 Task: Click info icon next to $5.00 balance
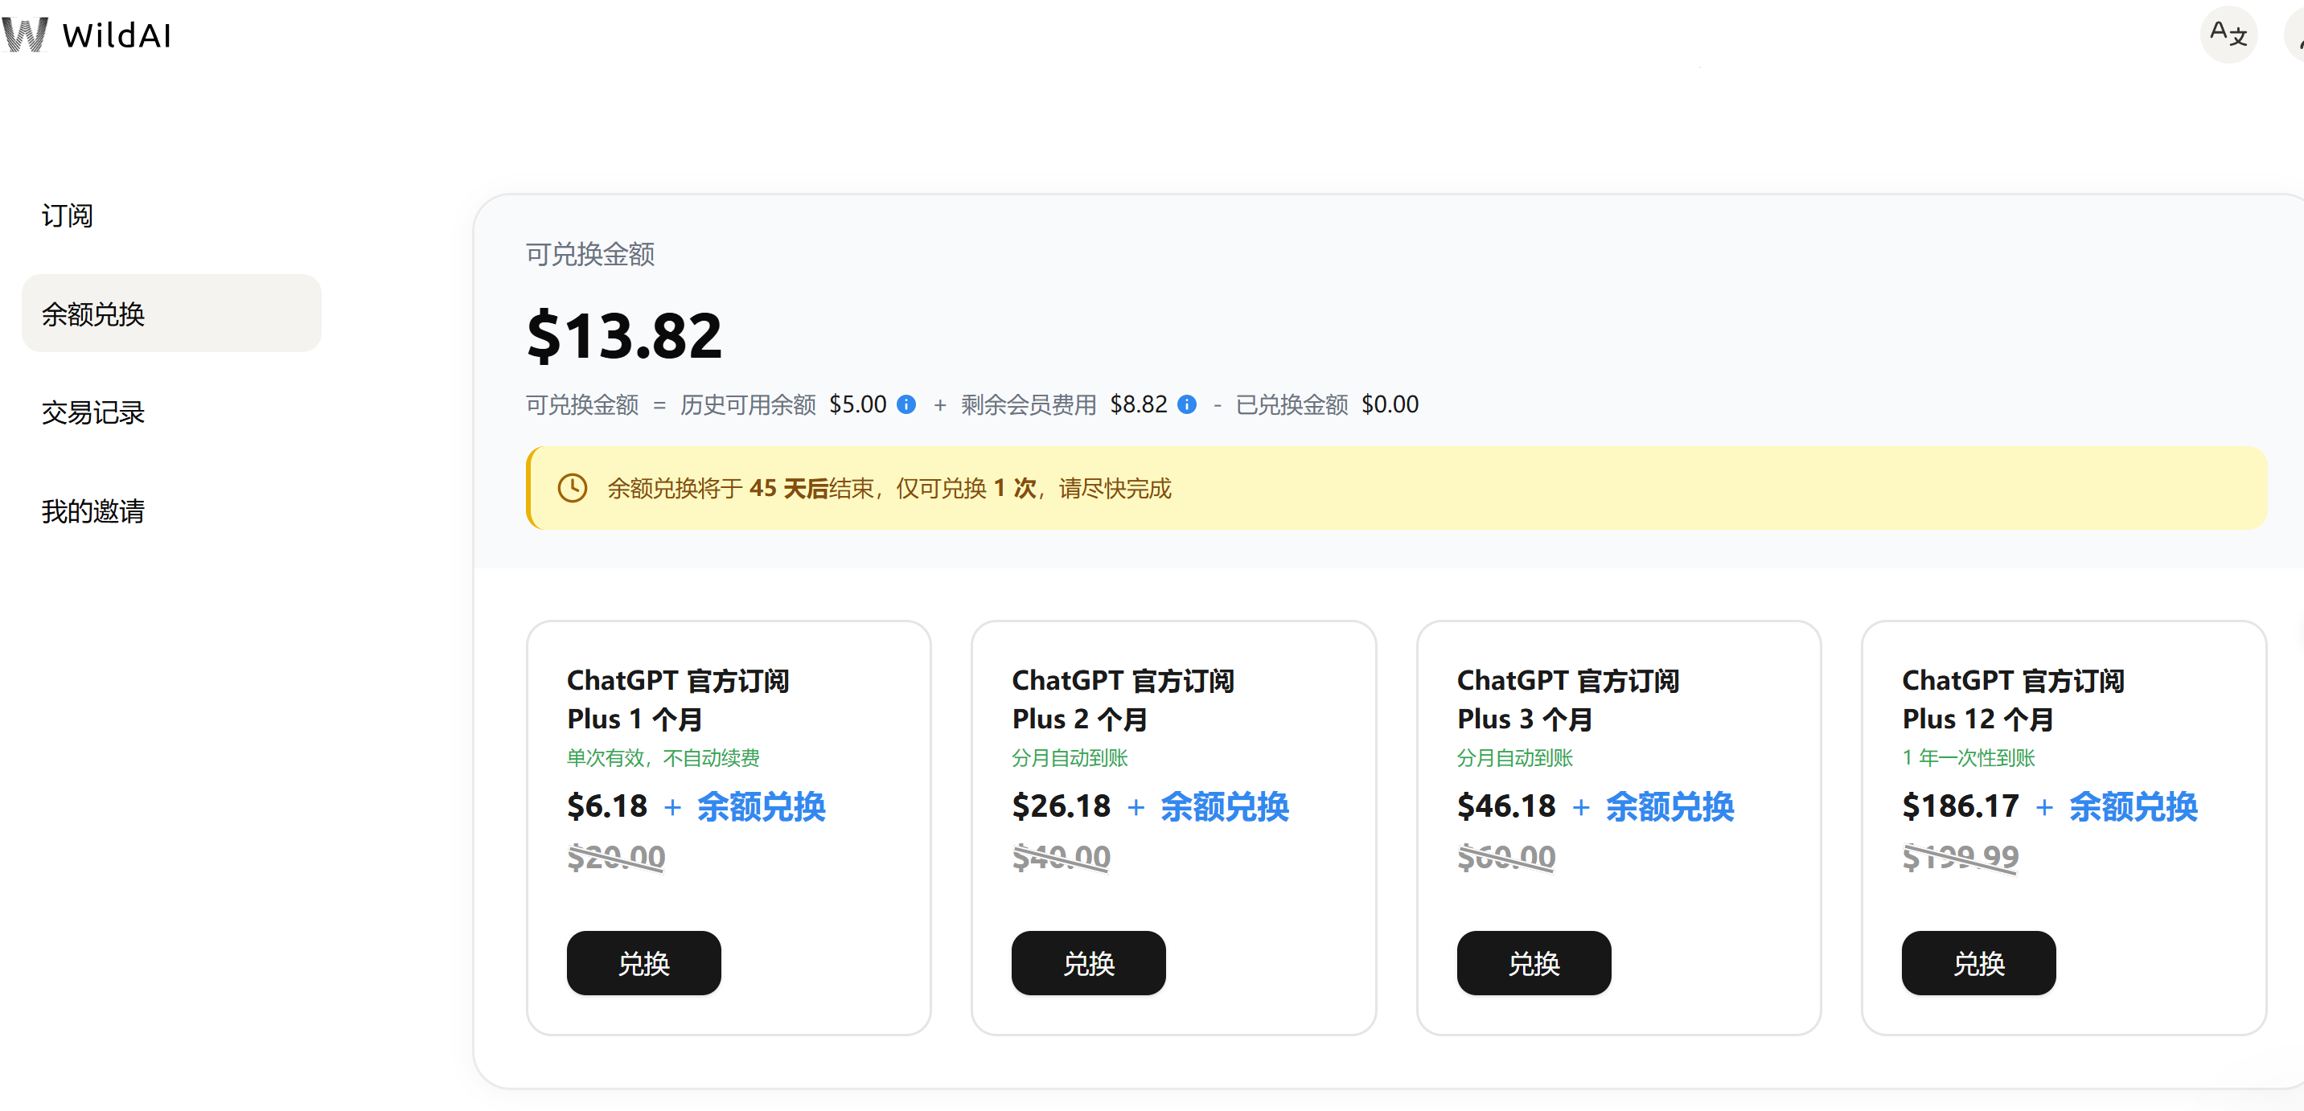point(906,405)
